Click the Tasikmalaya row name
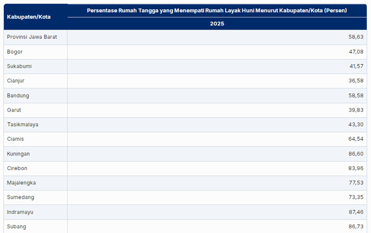Viewport: 371px width, 233px height. point(23,125)
